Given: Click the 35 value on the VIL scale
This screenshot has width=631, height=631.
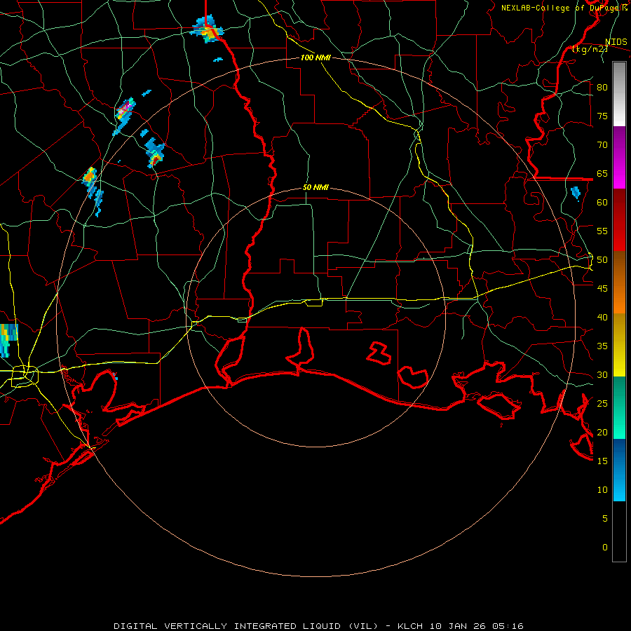Looking at the screenshot, I should pos(602,346).
